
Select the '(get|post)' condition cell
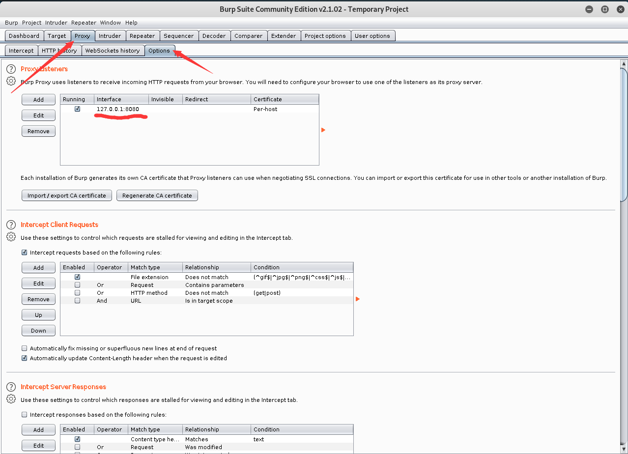(302, 293)
